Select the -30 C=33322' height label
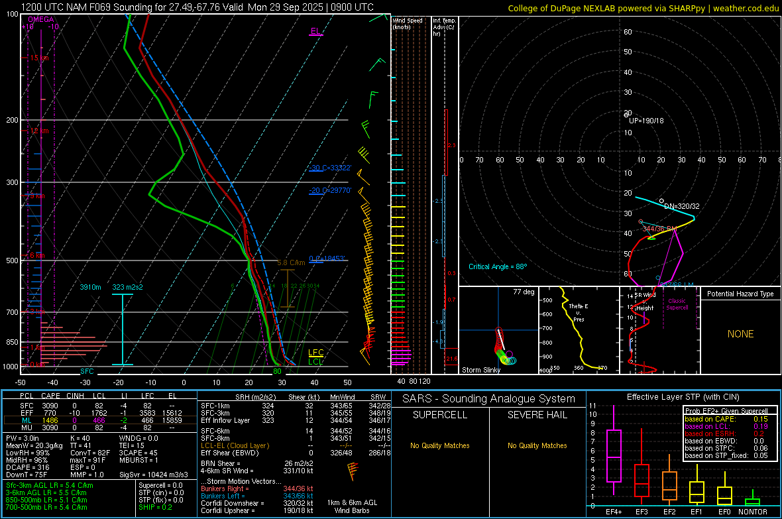The height and width of the screenshot is (519, 782). pyautogui.click(x=330, y=168)
